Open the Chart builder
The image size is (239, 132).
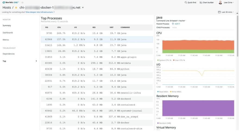click(x=207, y=2)
